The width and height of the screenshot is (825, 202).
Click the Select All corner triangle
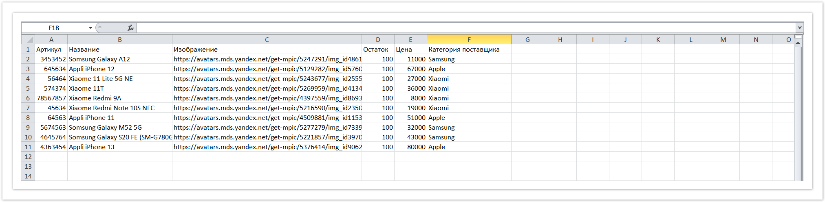(29, 40)
